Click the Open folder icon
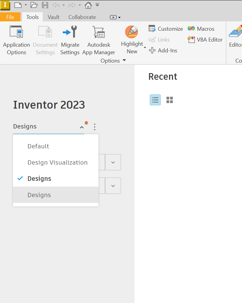The height and width of the screenshot is (303, 242). coord(34,5)
